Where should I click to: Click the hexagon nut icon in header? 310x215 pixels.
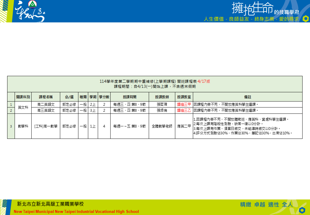pyautogui.click(x=306, y=19)
